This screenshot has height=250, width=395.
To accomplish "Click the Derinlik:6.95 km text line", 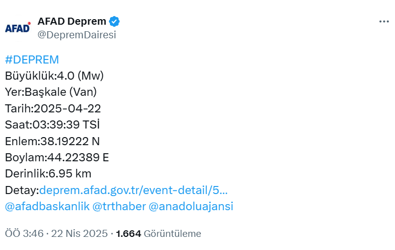I will pos(48,174).
